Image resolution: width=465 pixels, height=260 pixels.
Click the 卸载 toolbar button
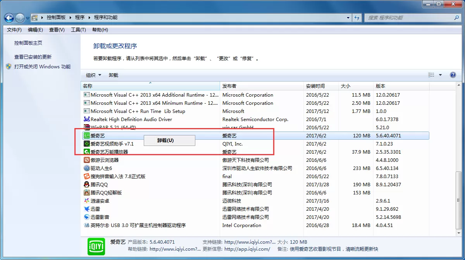(x=114, y=75)
